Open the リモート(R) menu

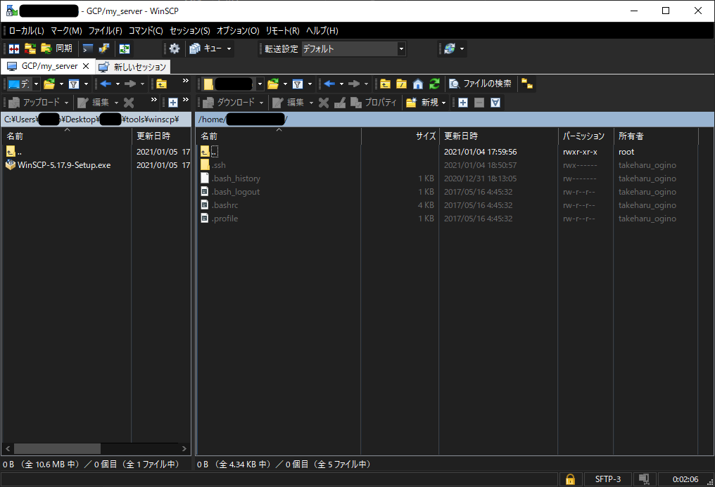[x=282, y=30]
